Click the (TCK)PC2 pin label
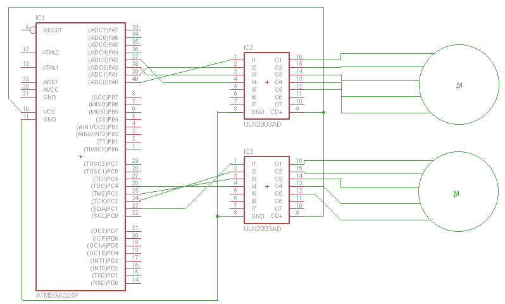Viewport: 505px width, 304px height. point(104,201)
